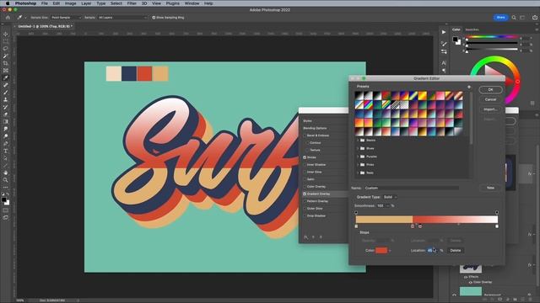Viewport: 540px width, 303px height.
Task: Open the Window menu
Action: pos(192,3)
